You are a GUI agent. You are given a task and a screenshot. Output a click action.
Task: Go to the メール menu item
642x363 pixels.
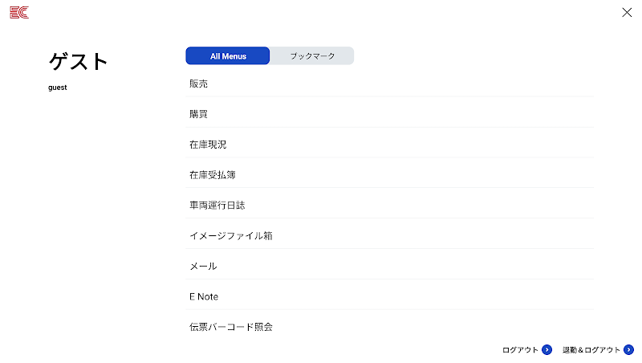[x=203, y=267]
